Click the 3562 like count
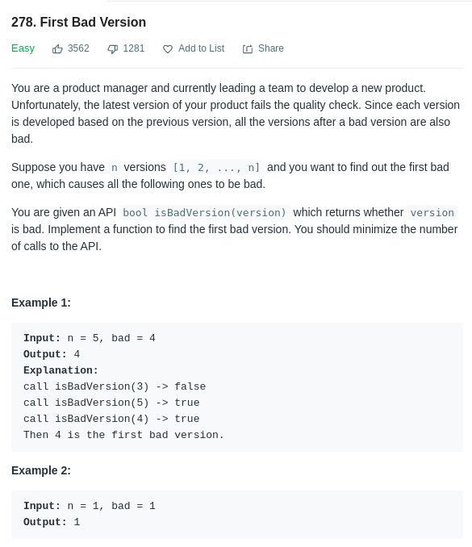472x547 pixels. tap(78, 48)
